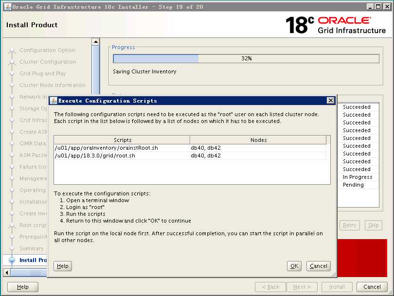The height and width of the screenshot is (296, 394).
Task: Close the Execute Configuration Scripts dialog
Action: click(330, 101)
